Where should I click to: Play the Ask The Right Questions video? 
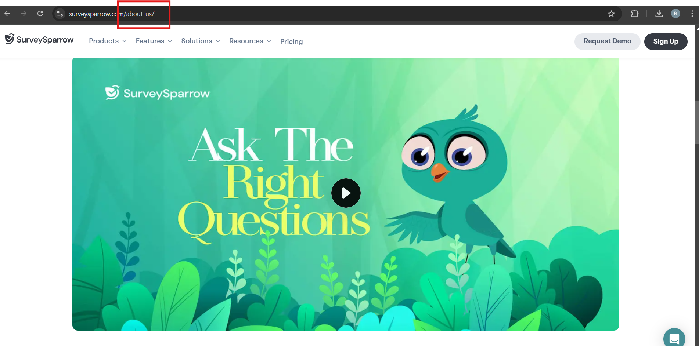pos(346,193)
